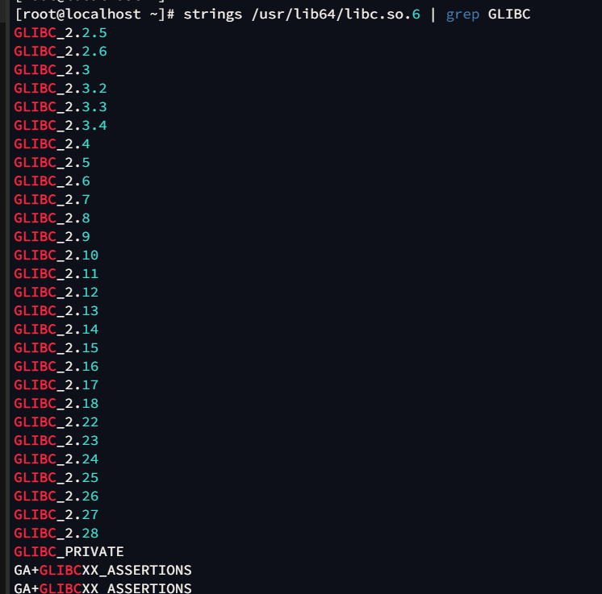The height and width of the screenshot is (594, 602).
Task: Click the GLIBC_2.2.5 output line
Action: (x=60, y=33)
